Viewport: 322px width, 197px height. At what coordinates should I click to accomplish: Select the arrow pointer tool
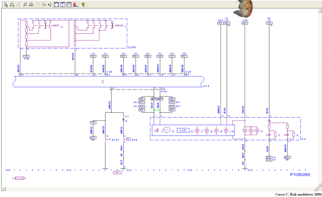click(x=5, y=5)
